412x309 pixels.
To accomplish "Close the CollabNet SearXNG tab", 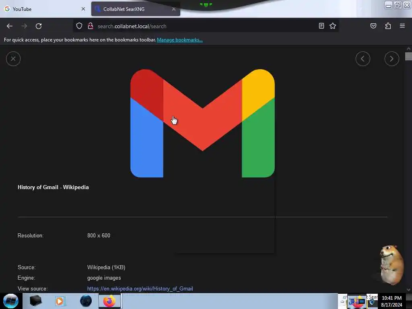I will coord(174,9).
